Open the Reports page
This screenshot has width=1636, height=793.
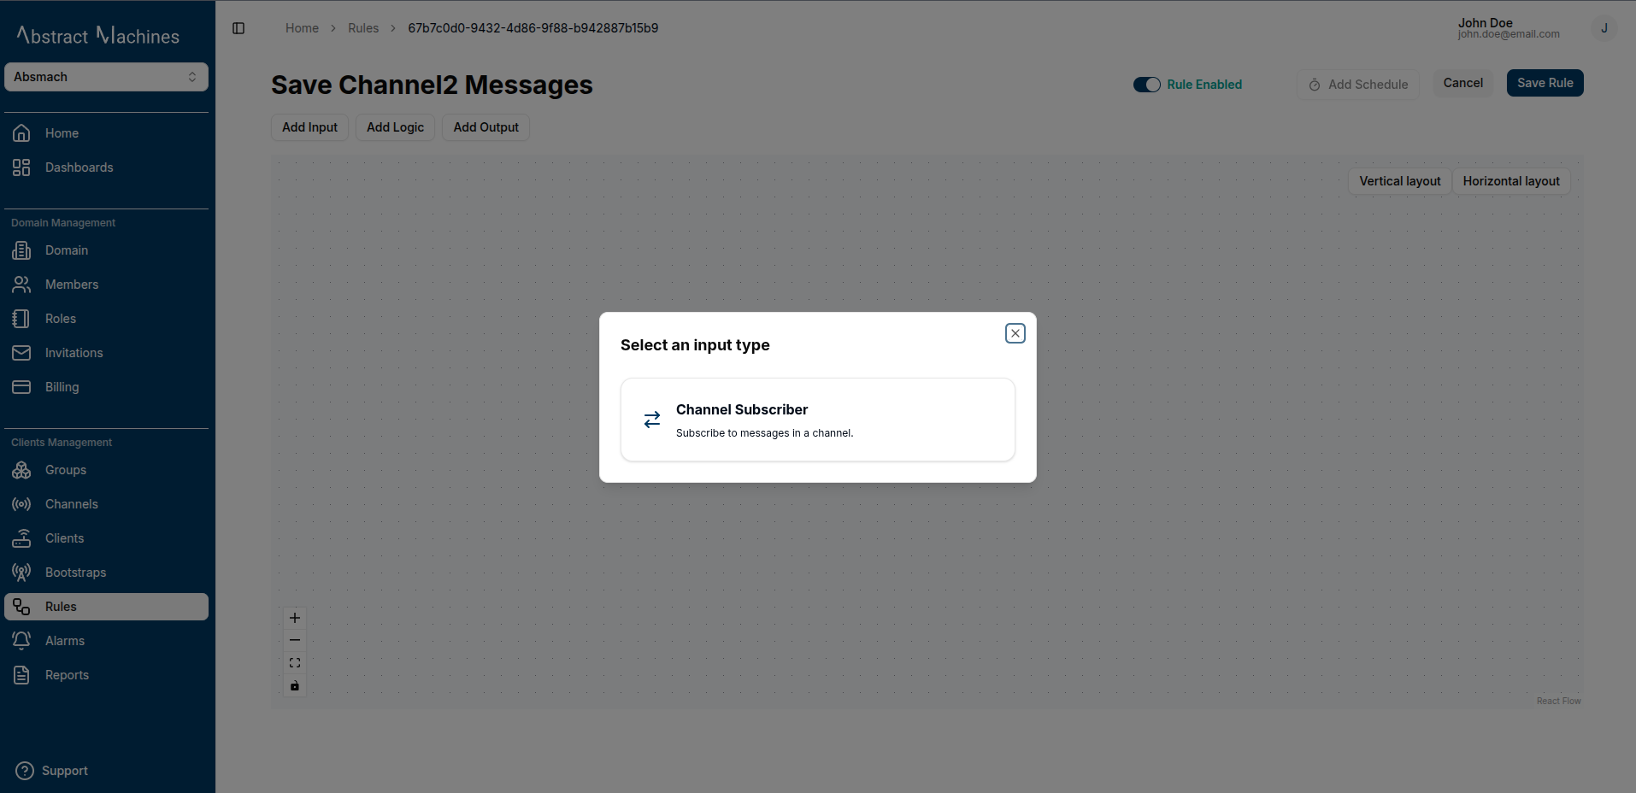(x=106, y=675)
